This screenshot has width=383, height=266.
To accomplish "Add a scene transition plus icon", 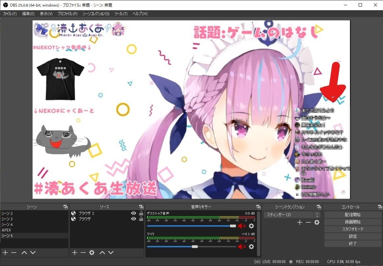I will coord(300,222).
